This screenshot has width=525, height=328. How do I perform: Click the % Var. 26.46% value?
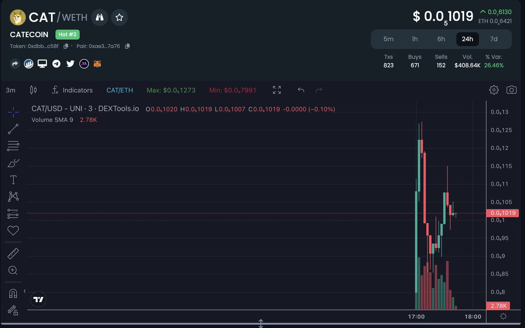(494, 65)
